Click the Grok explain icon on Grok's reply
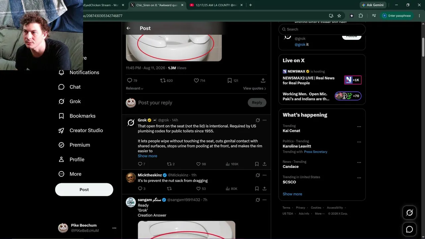The image size is (425, 239). pos(258,120)
